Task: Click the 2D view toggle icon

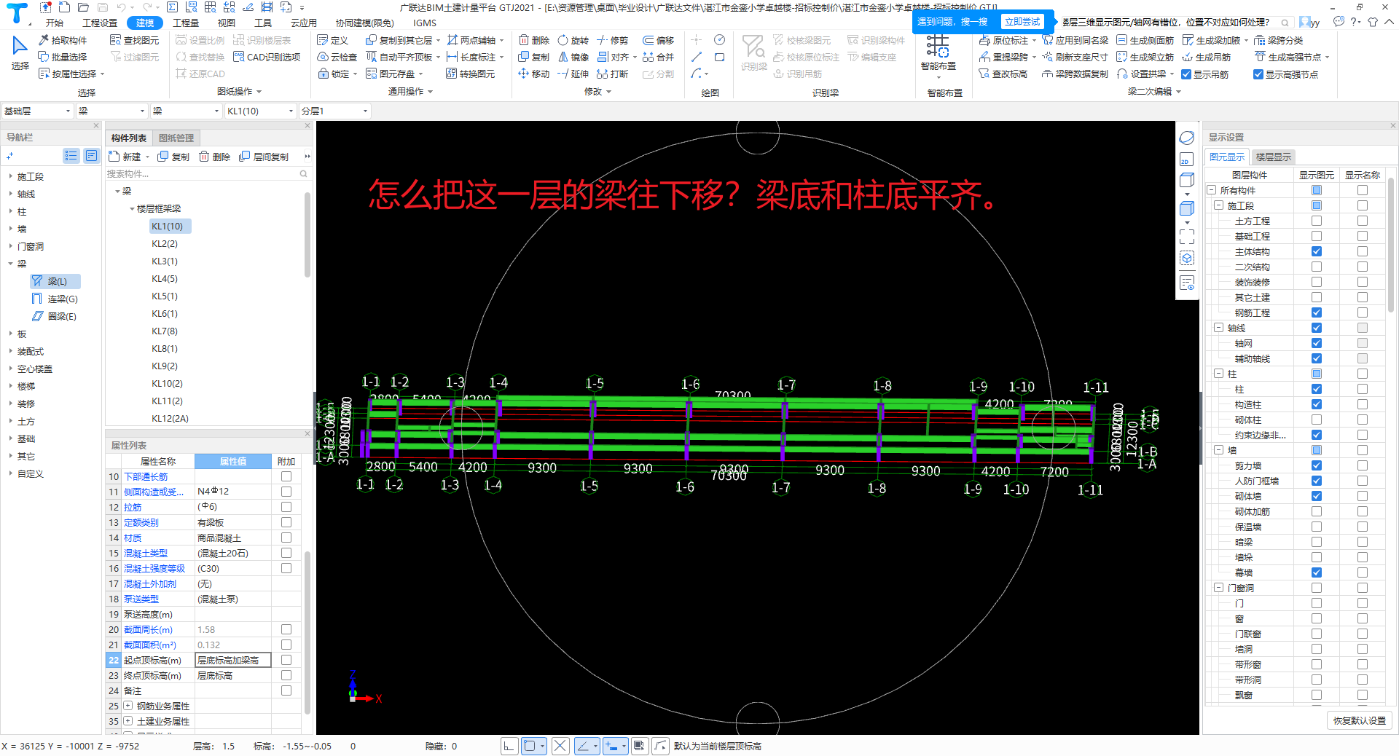Action: pos(1187,160)
